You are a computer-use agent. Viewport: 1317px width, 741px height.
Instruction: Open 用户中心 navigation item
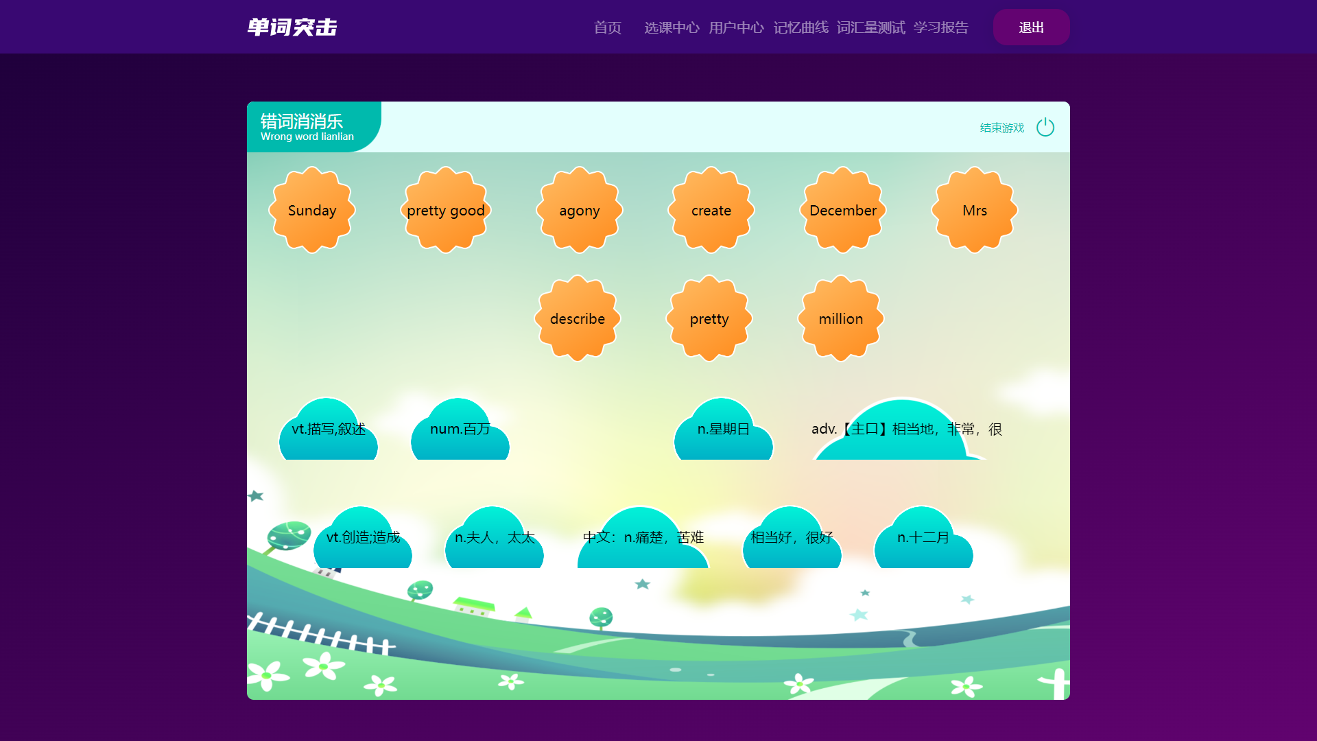pos(736,27)
